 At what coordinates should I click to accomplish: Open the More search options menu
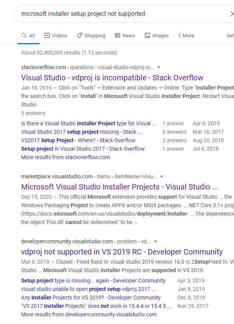click(186, 35)
